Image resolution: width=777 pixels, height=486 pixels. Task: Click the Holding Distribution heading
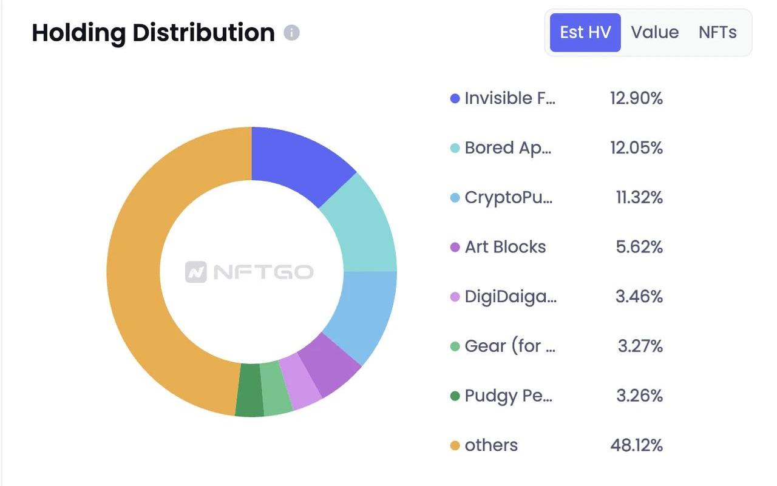153,33
